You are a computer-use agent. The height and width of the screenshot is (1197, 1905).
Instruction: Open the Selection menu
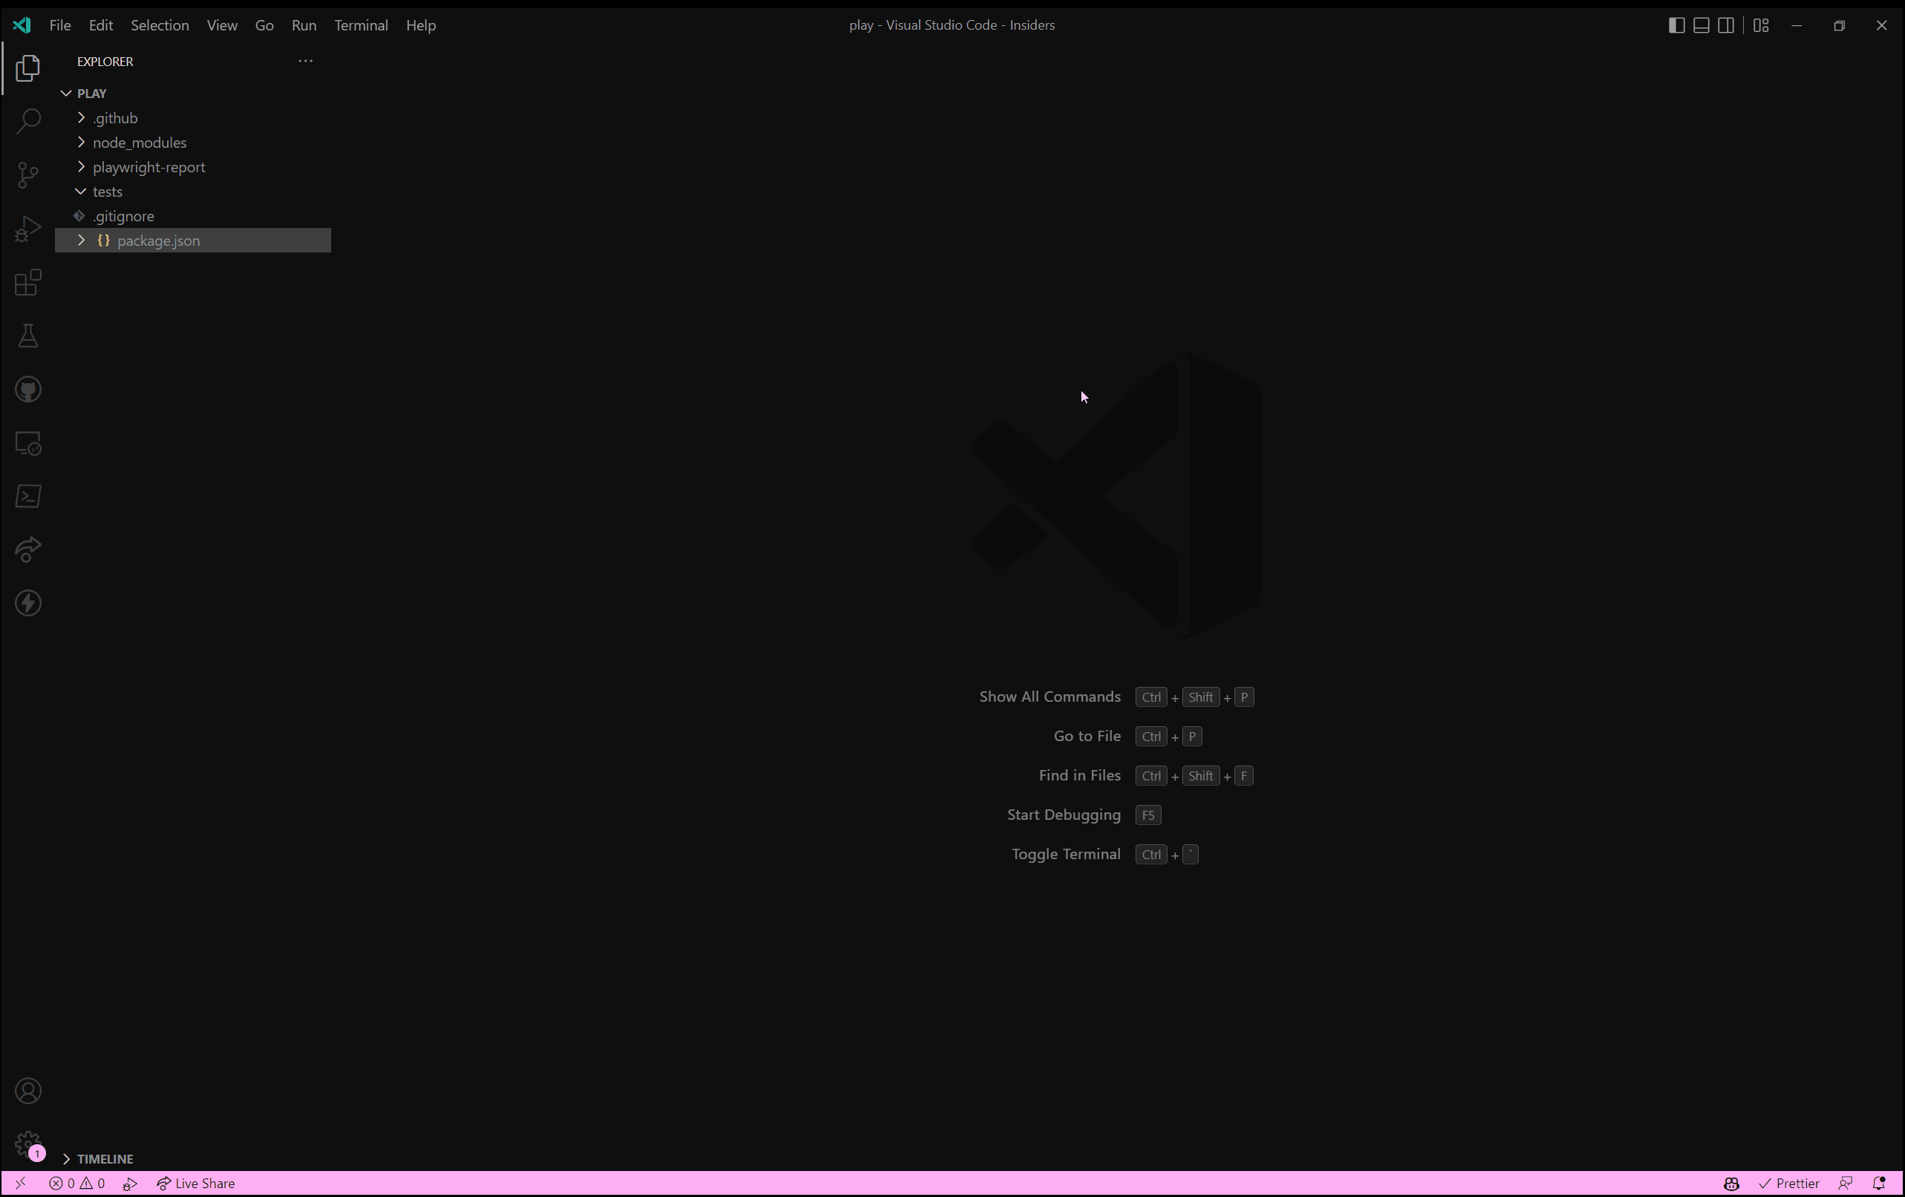[160, 25]
